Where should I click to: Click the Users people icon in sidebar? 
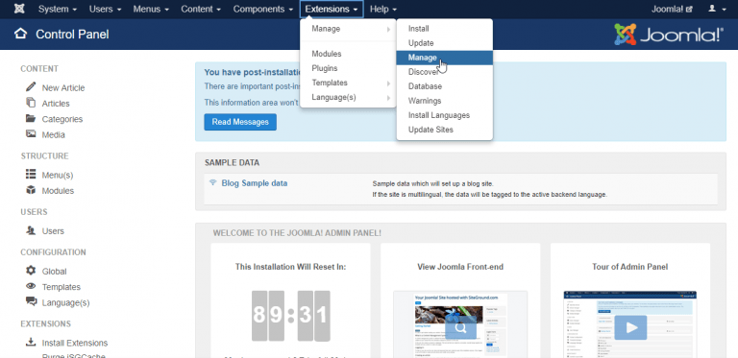point(31,230)
